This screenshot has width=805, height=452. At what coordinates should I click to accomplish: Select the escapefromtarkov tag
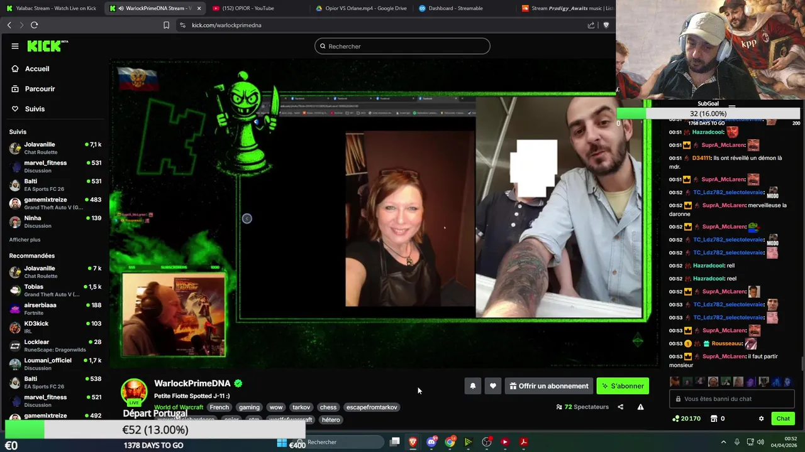[x=372, y=407]
